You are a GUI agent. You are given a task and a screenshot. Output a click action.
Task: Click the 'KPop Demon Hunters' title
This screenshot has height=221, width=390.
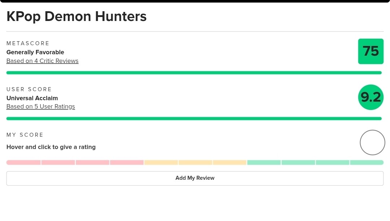[77, 16]
